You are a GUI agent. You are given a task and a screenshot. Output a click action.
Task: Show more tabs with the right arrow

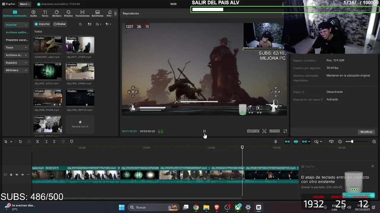115,13
